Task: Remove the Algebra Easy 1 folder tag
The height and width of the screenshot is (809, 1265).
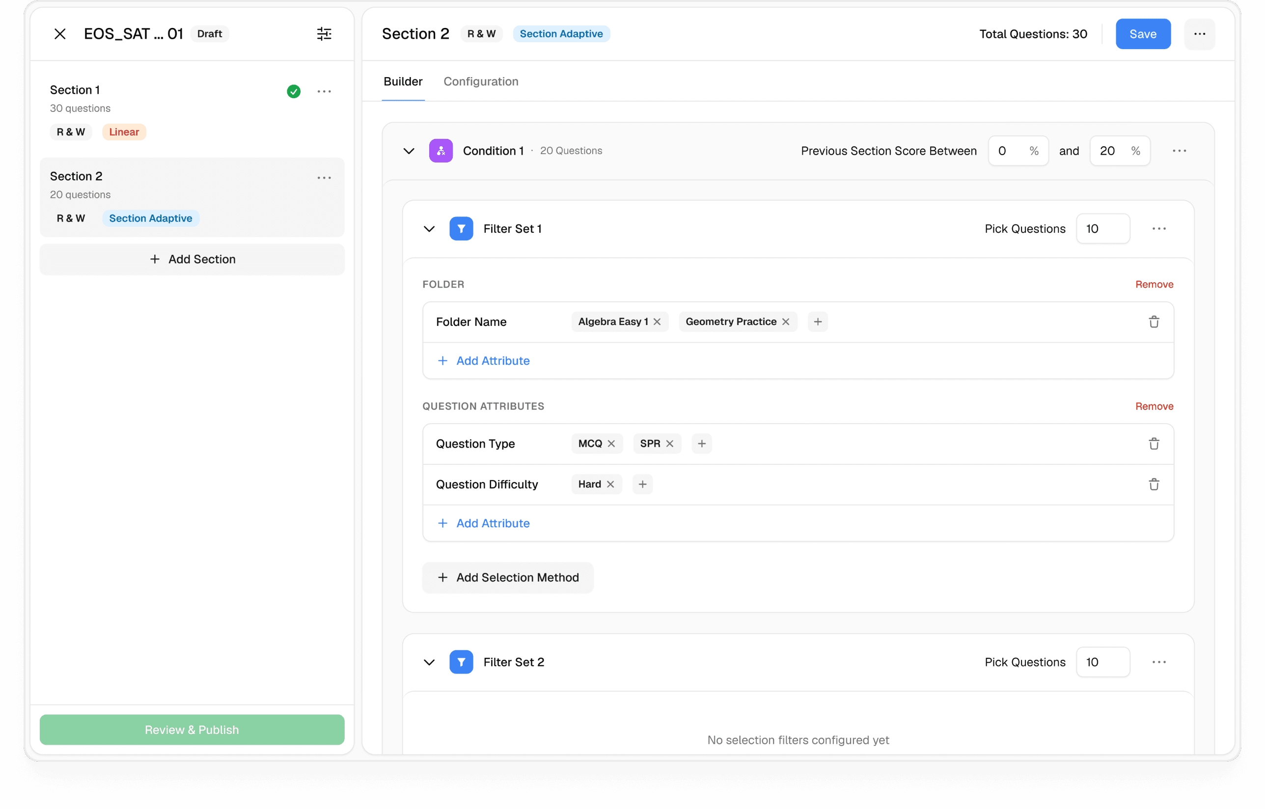Action: (657, 322)
